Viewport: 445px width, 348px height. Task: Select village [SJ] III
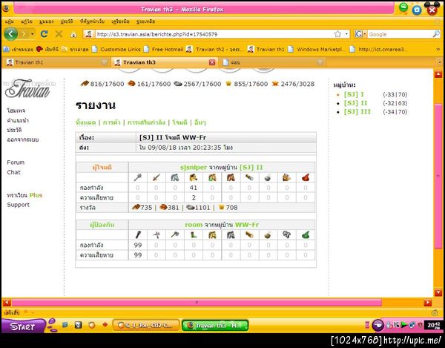[357, 112]
